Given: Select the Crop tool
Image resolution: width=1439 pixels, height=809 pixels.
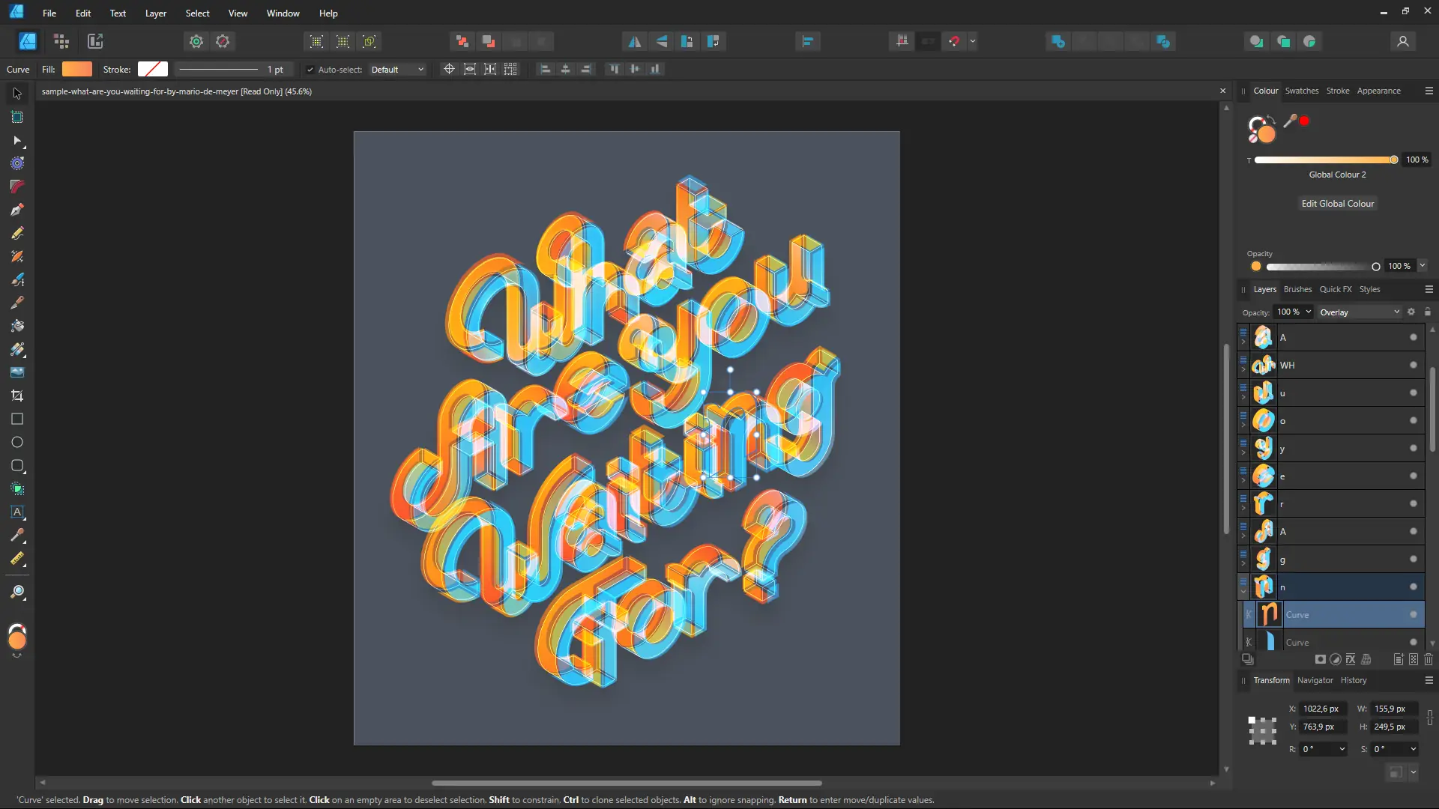Looking at the screenshot, I should click(17, 396).
